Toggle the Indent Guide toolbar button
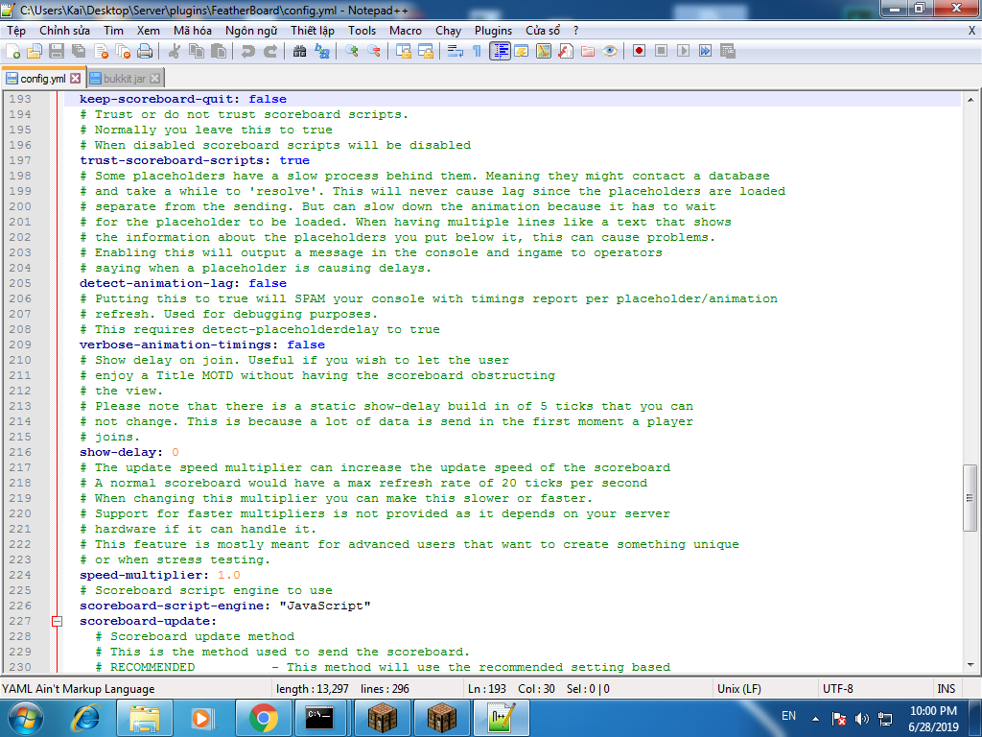This screenshot has height=737, width=982. pyautogui.click(x=500, y=52)
